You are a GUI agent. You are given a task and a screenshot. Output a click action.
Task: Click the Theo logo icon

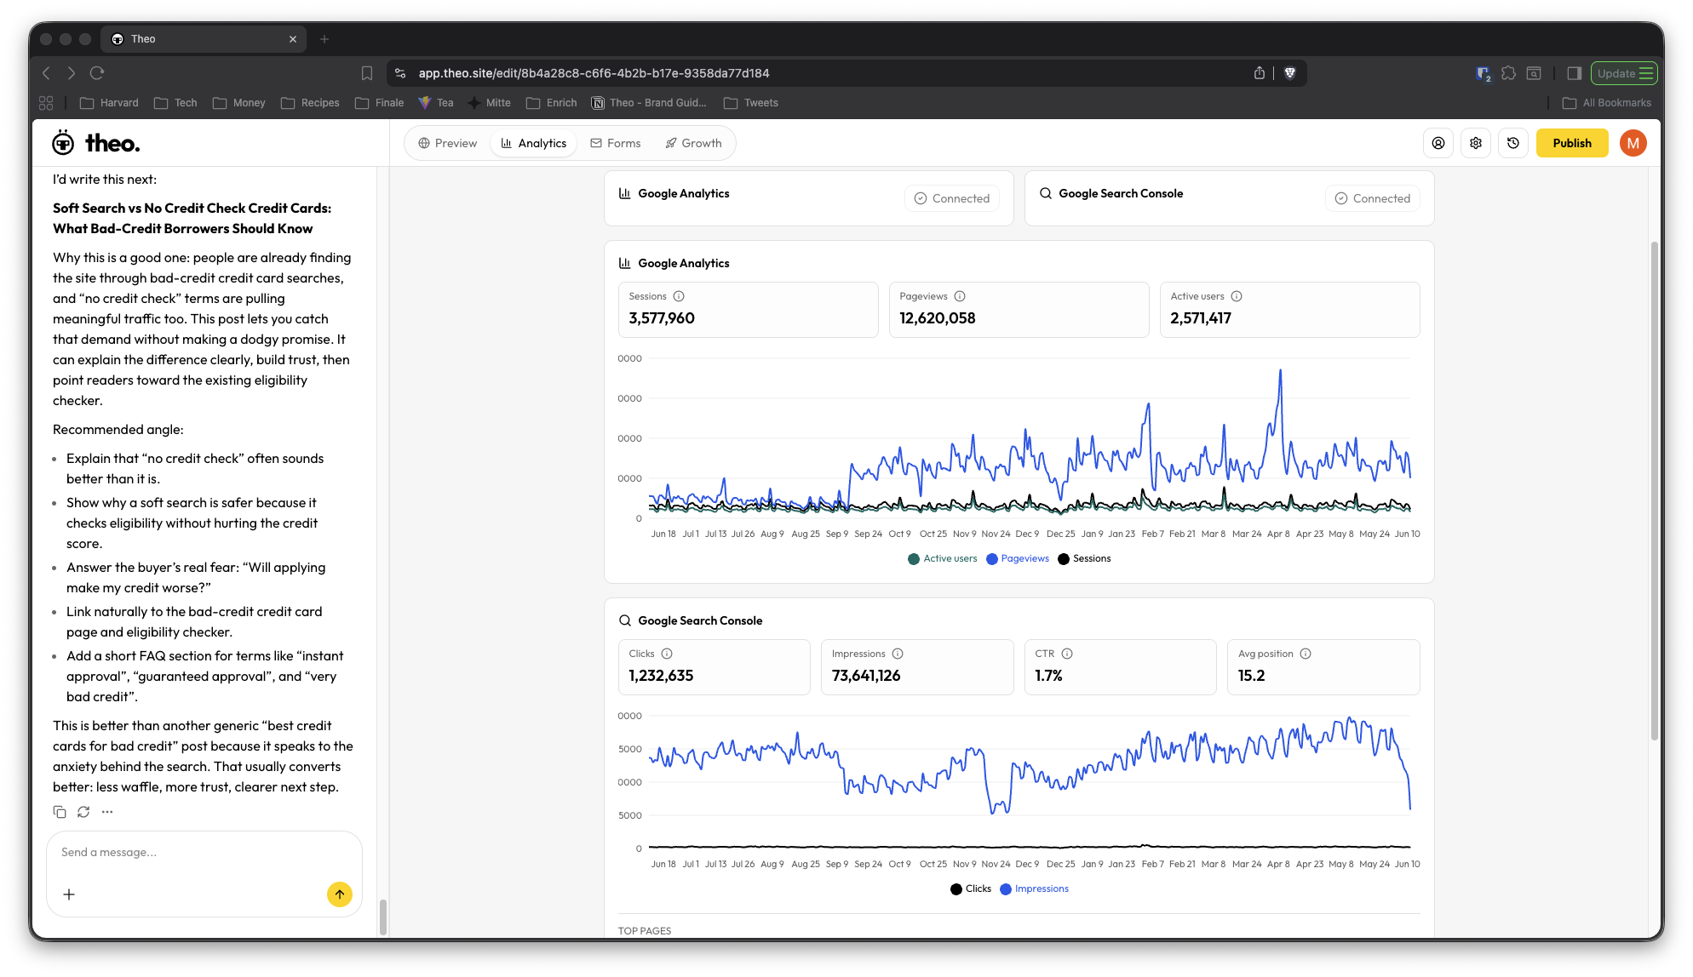coord(63,143)
